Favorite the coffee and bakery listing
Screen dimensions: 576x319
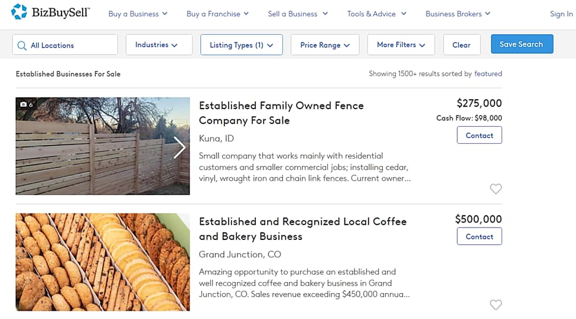point(496,305)
